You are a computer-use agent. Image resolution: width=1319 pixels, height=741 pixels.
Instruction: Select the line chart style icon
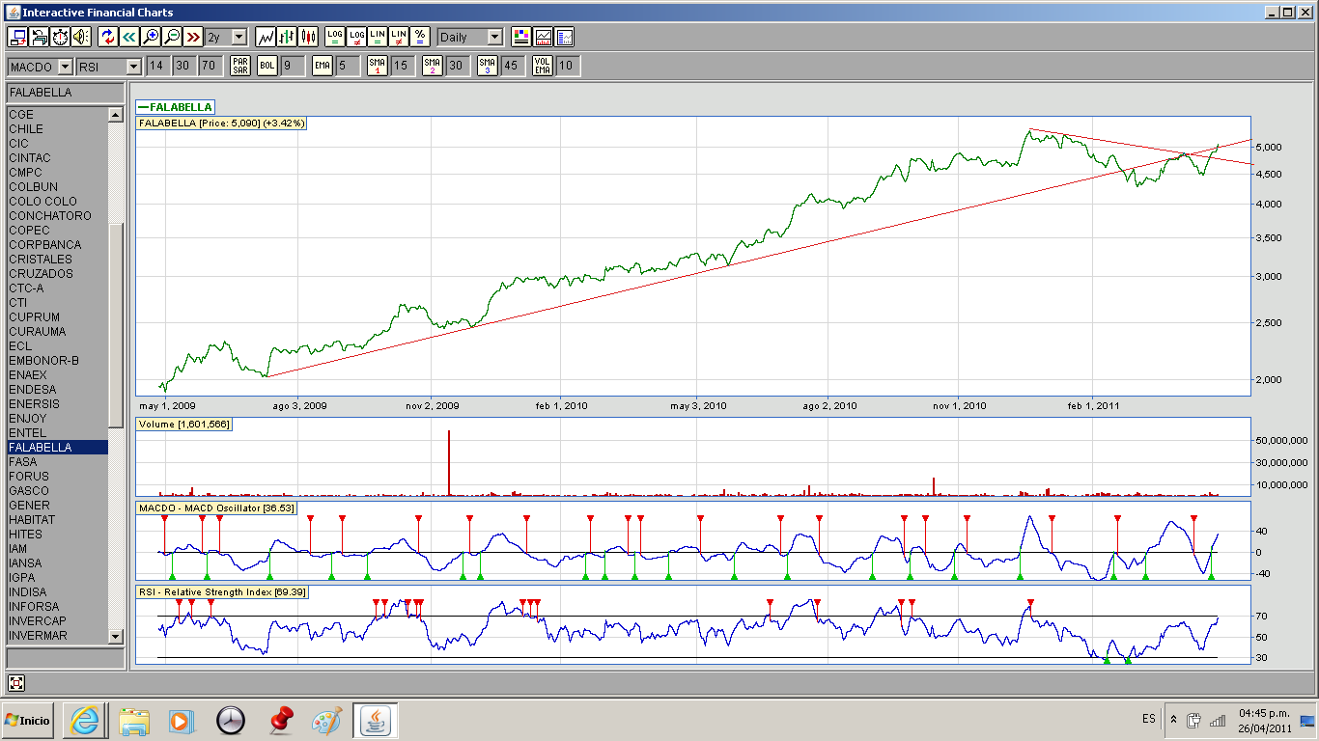coord(266,37)
